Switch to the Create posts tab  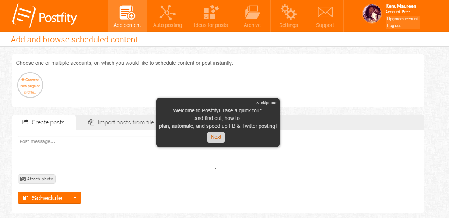point(43,122)
